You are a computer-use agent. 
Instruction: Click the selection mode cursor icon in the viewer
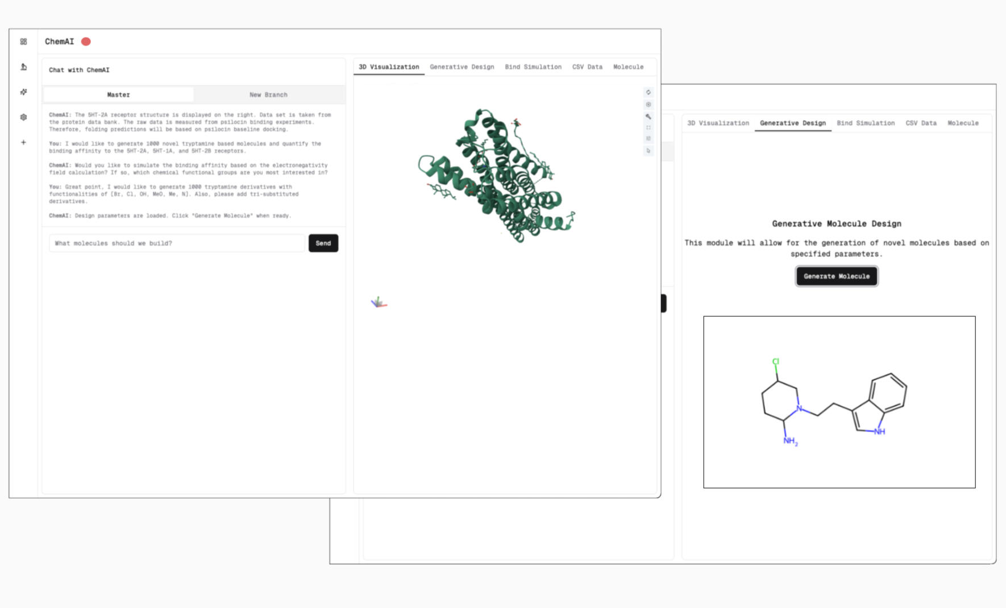pos(648,151)
